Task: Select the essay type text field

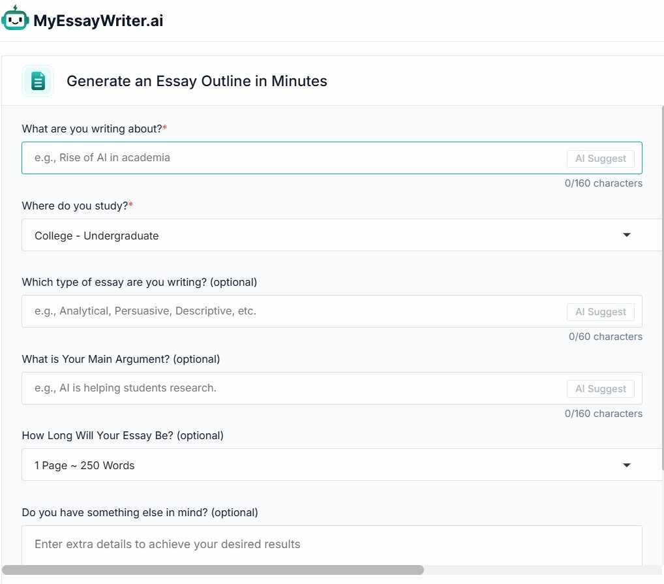Action: coord(294,311)
